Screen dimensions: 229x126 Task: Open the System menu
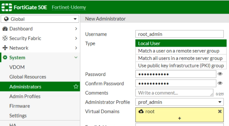pyautogui.click(x=40, y=57)
